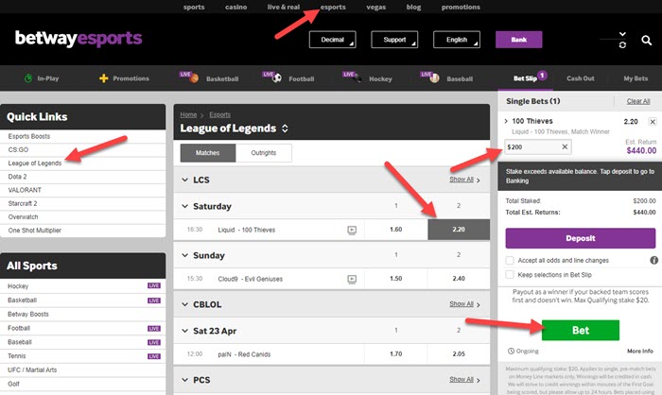Select odds 1.70 for paiN
This screenshot has width=662, height=395.
396,354
